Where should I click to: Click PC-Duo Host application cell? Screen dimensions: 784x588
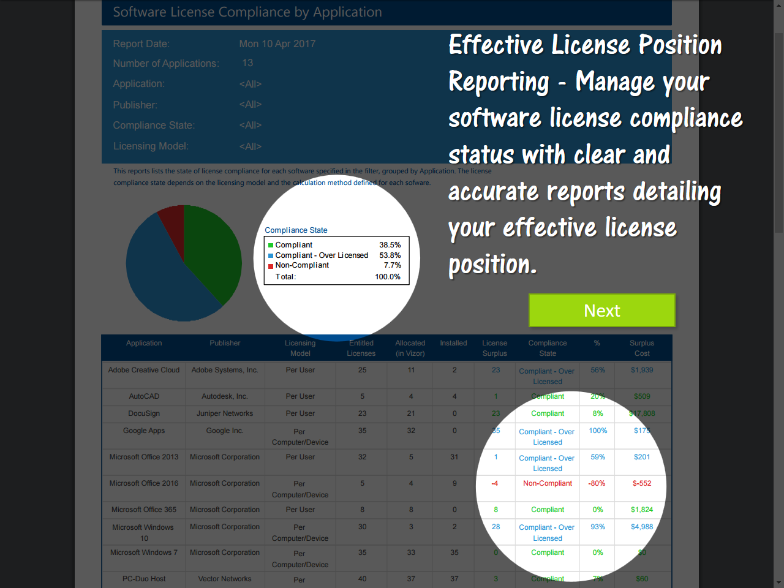tap(144, 579)
